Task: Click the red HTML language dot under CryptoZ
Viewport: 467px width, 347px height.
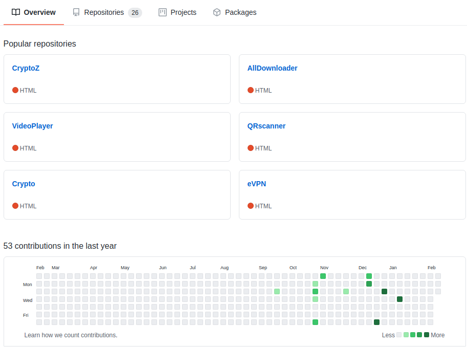Action: tap(15, 90)
